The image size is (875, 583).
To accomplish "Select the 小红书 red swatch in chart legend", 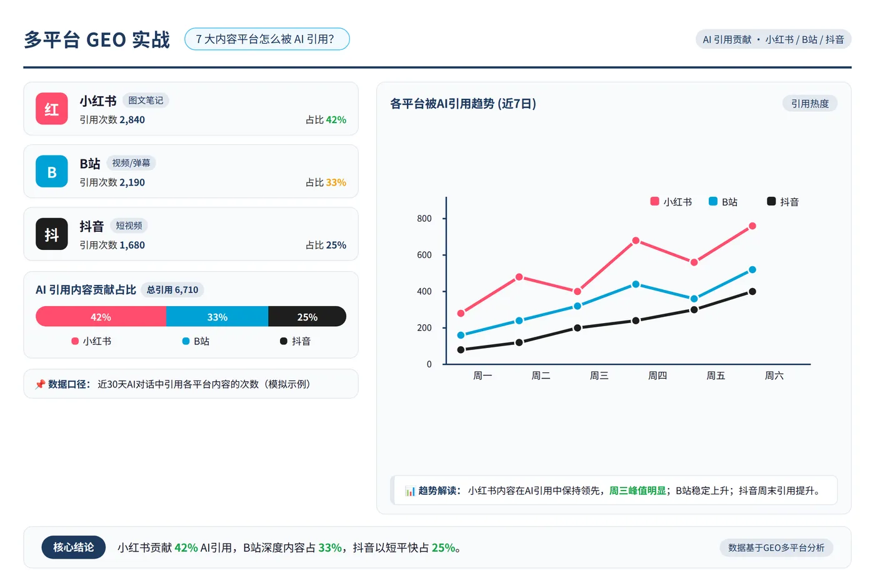I will pyautogui.click(x=654, y=201).
